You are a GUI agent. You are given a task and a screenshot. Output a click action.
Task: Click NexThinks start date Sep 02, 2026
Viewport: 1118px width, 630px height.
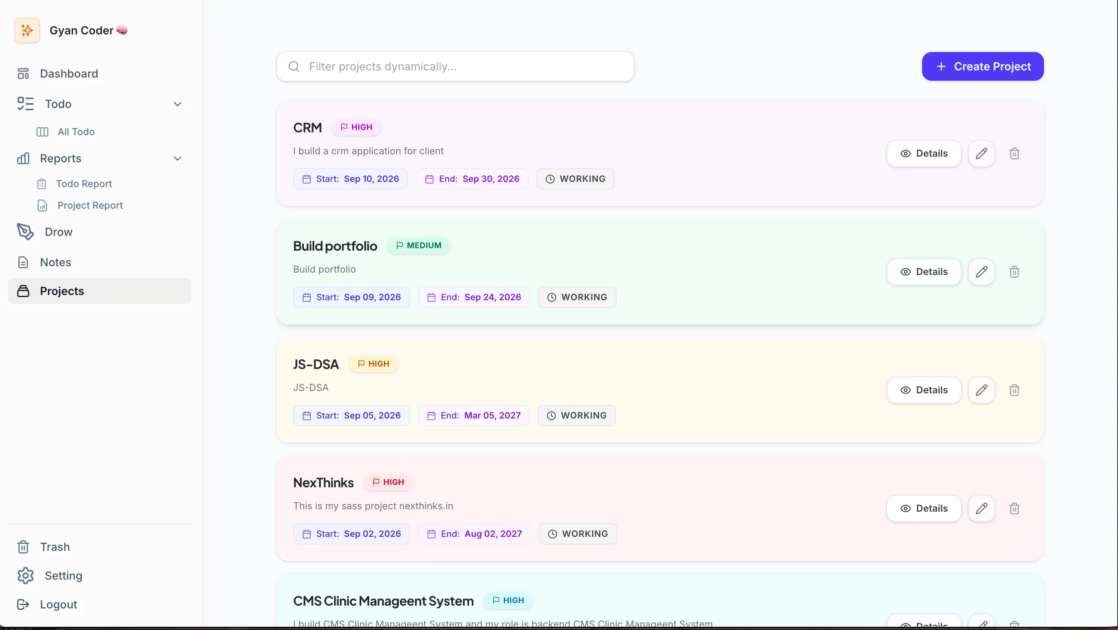point(351,534)
